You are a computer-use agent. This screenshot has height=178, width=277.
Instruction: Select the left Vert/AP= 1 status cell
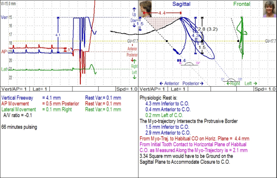[x=15, y=89]
